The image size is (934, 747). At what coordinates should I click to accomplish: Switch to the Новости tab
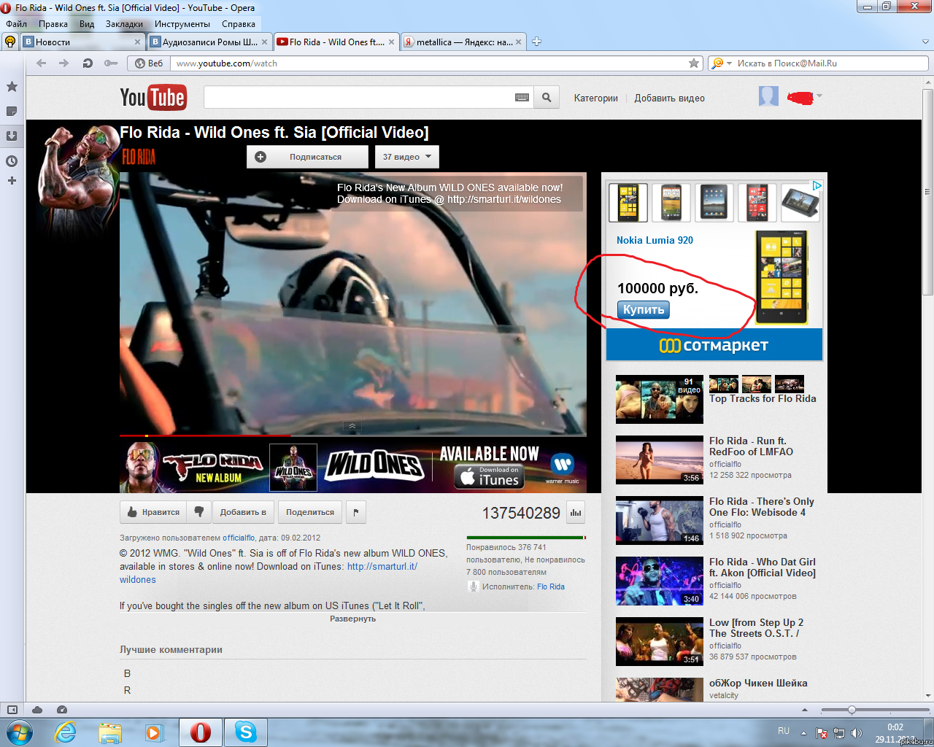[x=82, y=42]
